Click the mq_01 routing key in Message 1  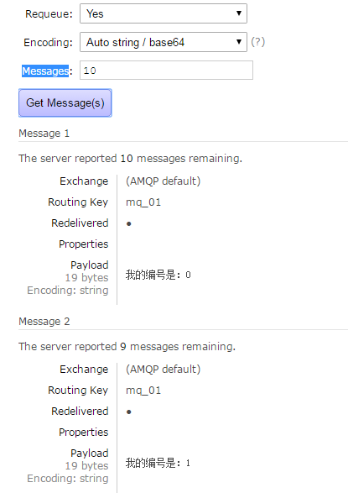[x=143, y=202]
